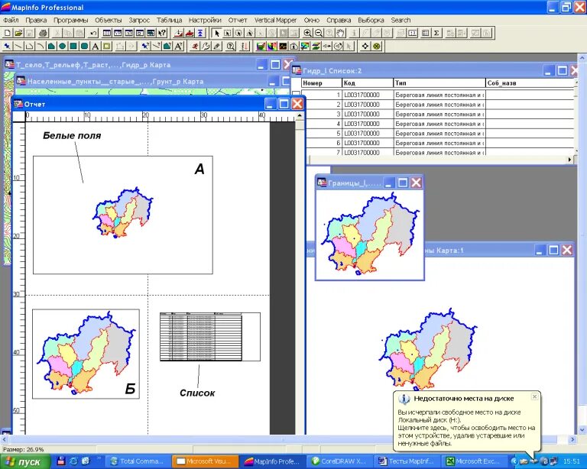Select the Polyline drawing tool
This screenshot has height=469, width=587.
(29, 47)
